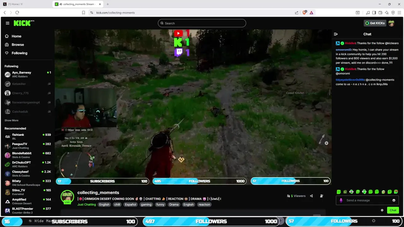
Task: Open site settings icon in the address bar
Action: tap(92, 13)
